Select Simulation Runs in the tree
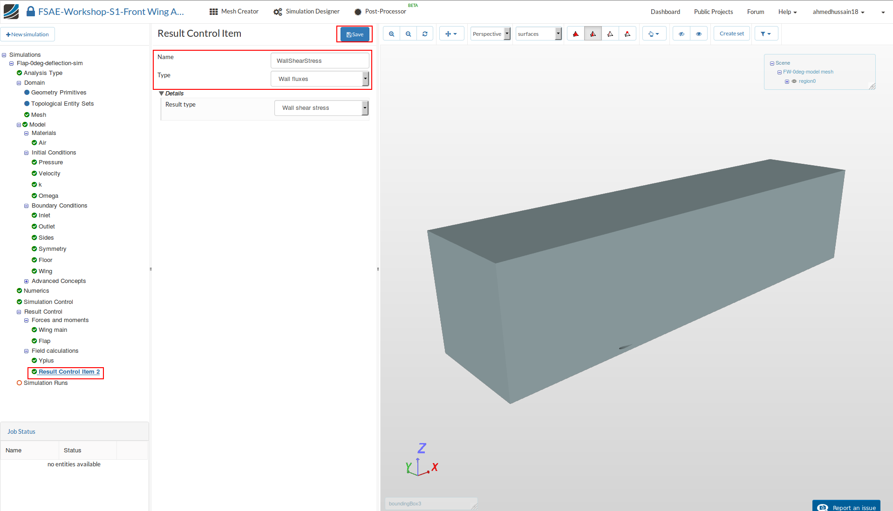The width and height of the screenshot is (893, 511). tap(46, 383)
